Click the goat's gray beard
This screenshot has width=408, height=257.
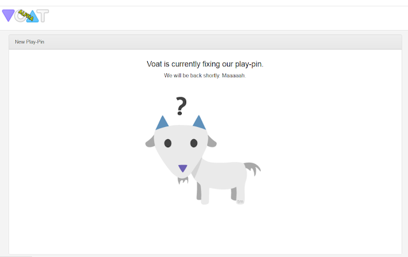pos(183,180)
